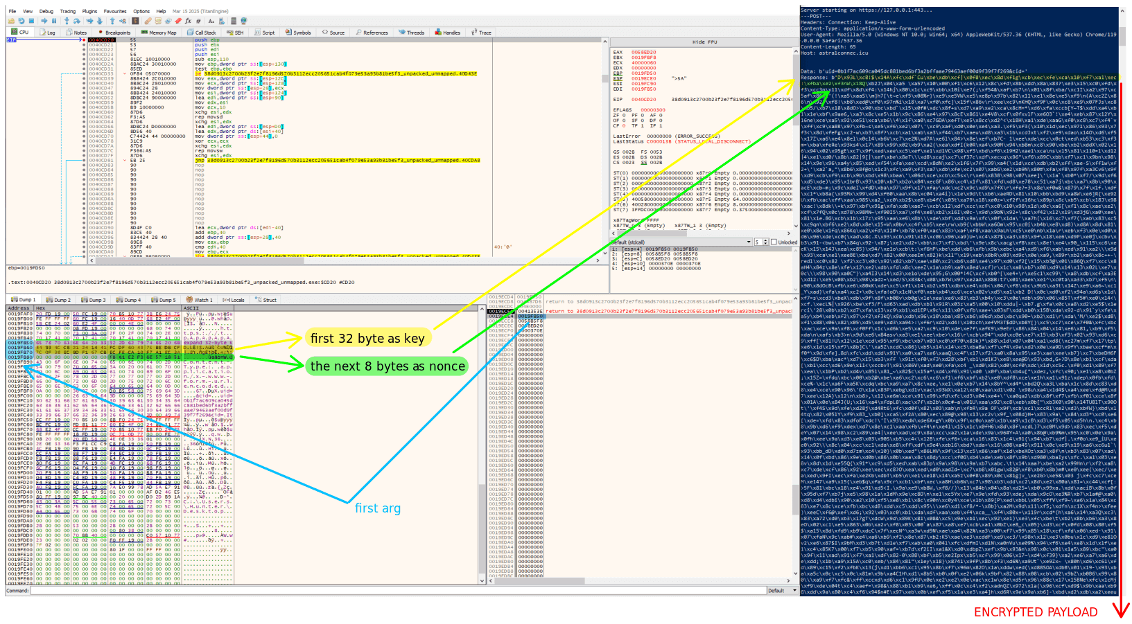Click the Step over toolbar icon
The image size is (1132, 624).
coord(77,21)
